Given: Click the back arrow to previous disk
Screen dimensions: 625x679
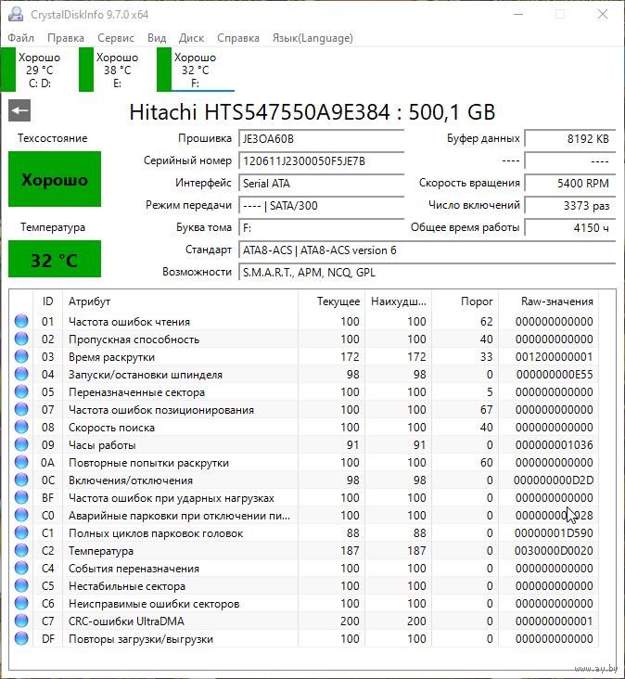Looking at the screenshot, I should point(19,111).
